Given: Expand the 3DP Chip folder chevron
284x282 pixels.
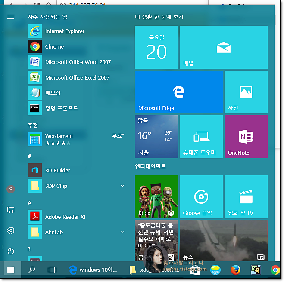Looking at the screenshot, I should 122,186.
